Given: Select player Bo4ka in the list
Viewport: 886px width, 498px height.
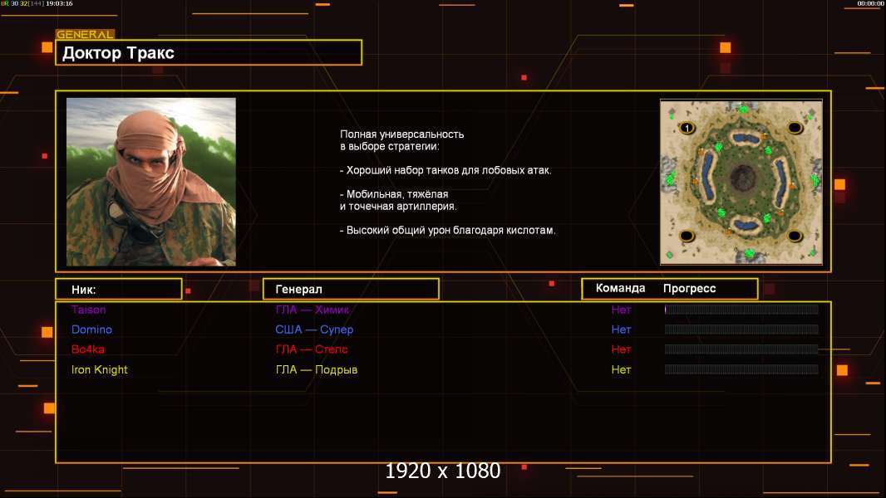Looking at the screenshot, I should 87,349.
